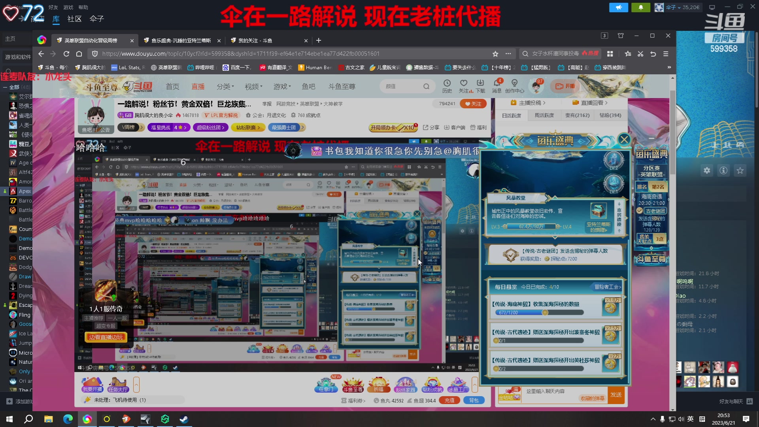Open Windows Start menu

click(x=9, y=419)
